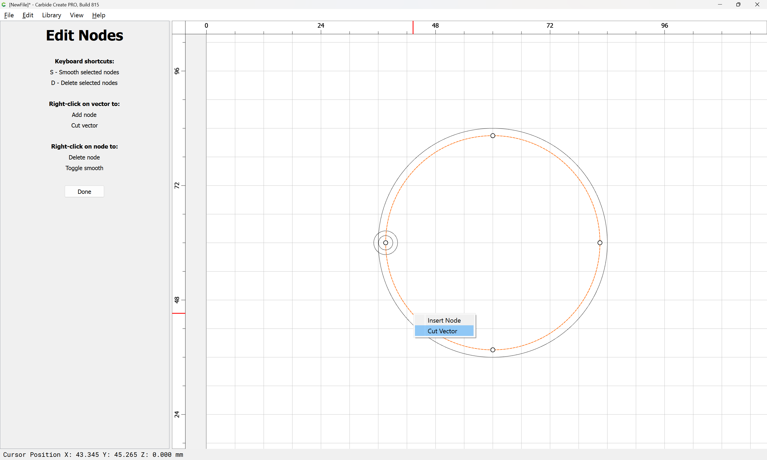The height and width of the screenshot is (460, 767).
Task: Minimize the Carbide Create window
Action: [x=720, y=4]
